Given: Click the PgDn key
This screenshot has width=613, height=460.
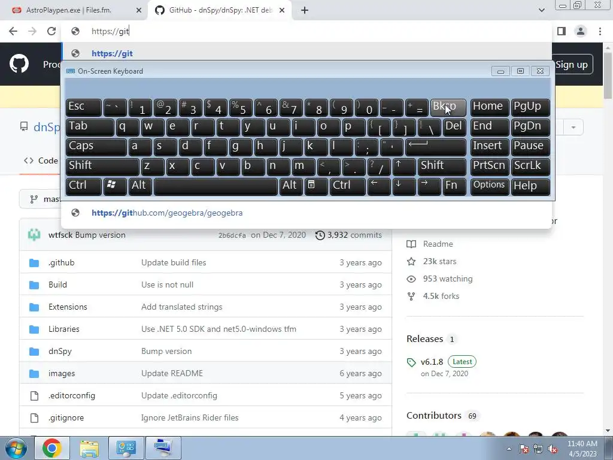Looking at the screenshot, I should (530, 127).
